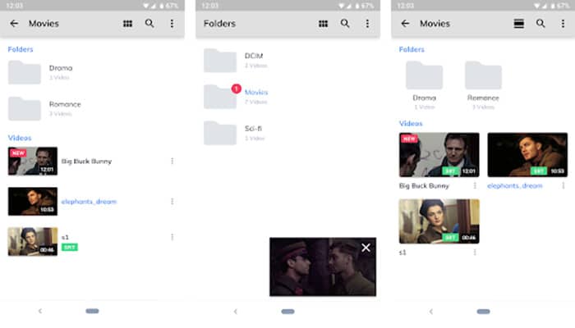575x328 pixels.
Task: Switch to list view in right Movies screen
Action: click(x=519, y=24)
